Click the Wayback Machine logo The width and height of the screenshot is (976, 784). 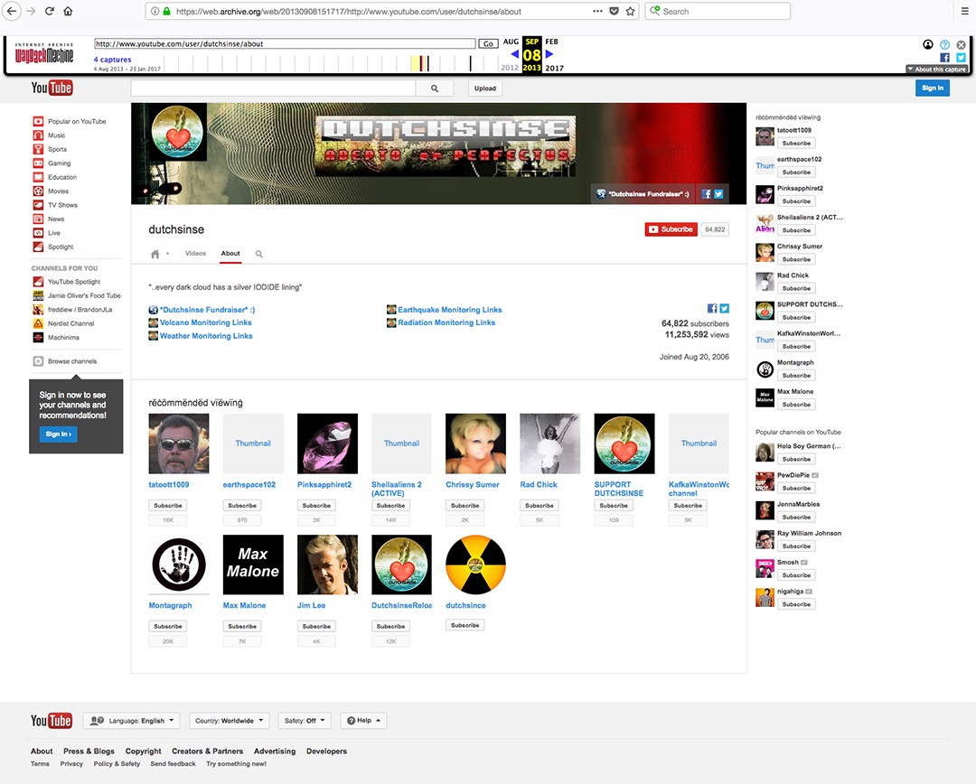click(x=44, y=54)
